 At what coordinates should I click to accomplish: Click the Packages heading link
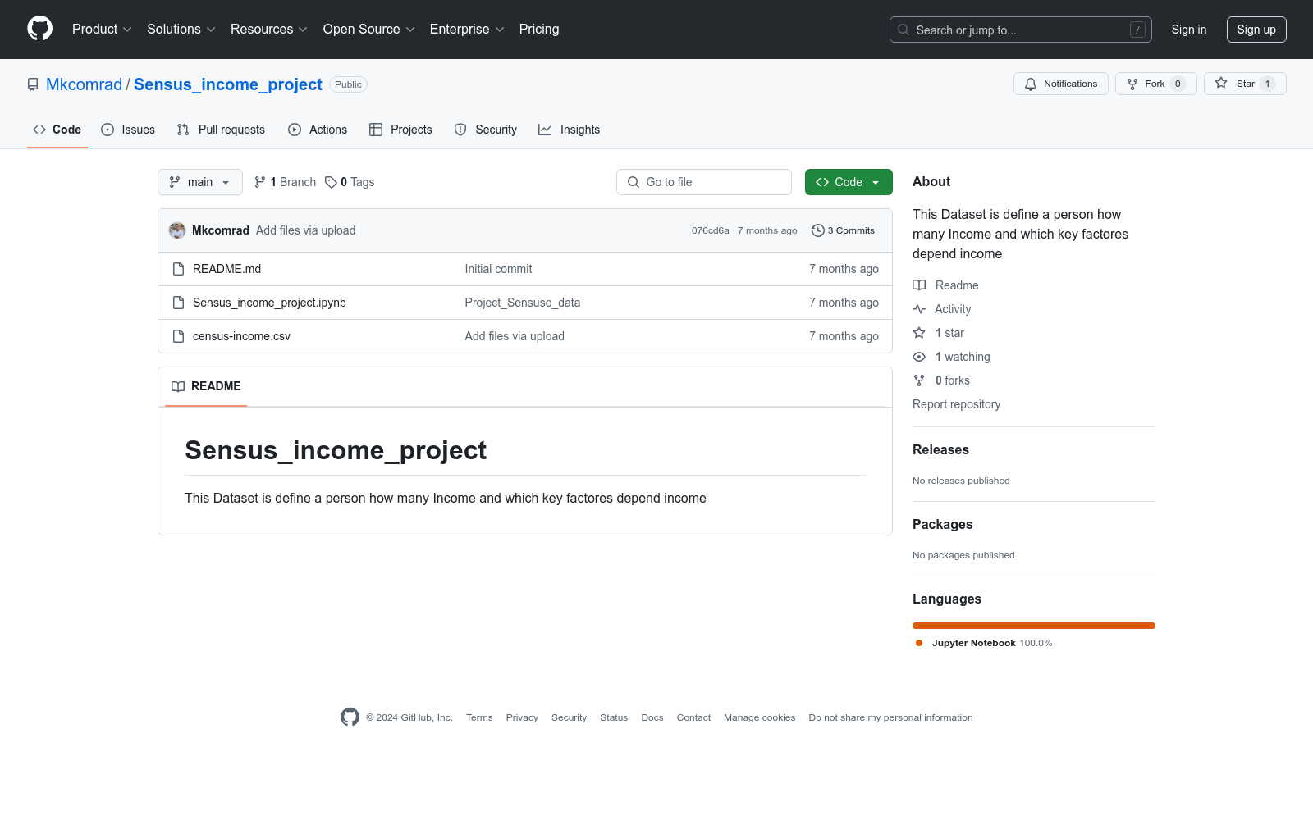[x=942, y=524]
